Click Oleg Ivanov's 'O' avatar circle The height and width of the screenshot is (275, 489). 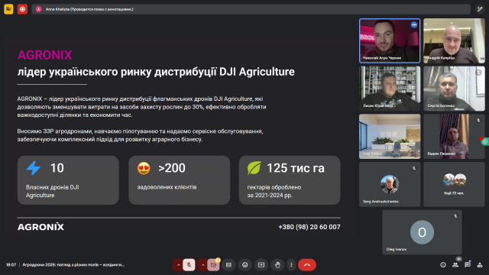pyautogui.click(x=422, y=232)
